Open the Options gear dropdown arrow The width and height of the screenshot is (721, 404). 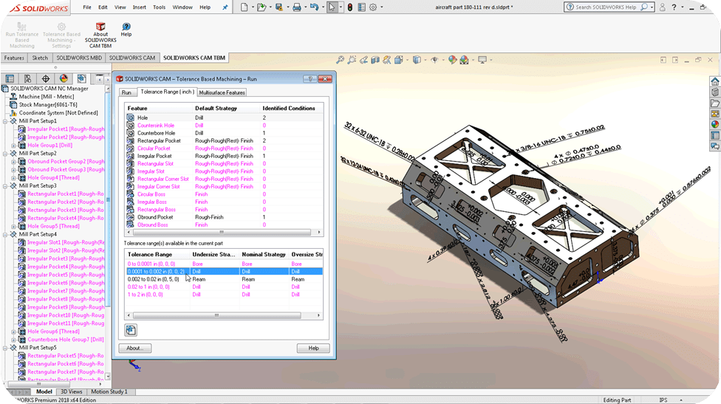click(382, 7)
